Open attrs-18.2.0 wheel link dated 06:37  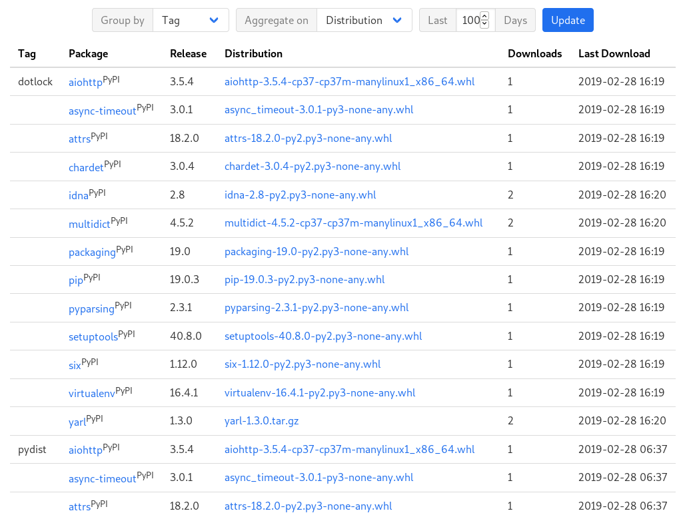(309, 506)
